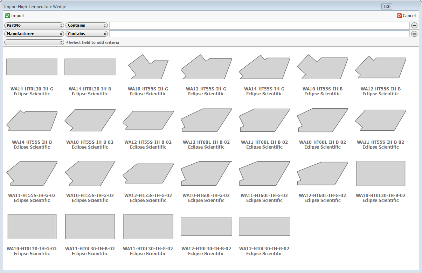Click the WA11-HT60L-IH-G-02 part number label
Viewport: 422px width, 273px height.
[264, 196]
